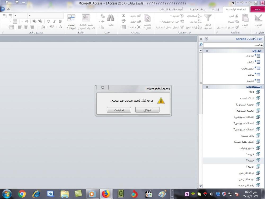The height and width of the screenshot is (199, 265).
Task: Click تغيير الحجم لاحتواء النموذج icon
Action: 86,18
